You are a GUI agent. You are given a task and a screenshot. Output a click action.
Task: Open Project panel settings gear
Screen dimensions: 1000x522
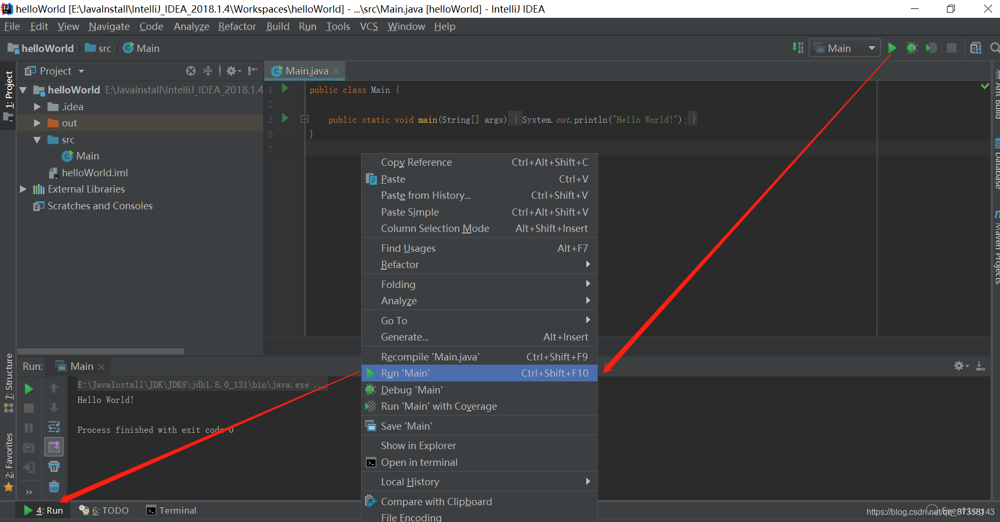click(233, 71)
